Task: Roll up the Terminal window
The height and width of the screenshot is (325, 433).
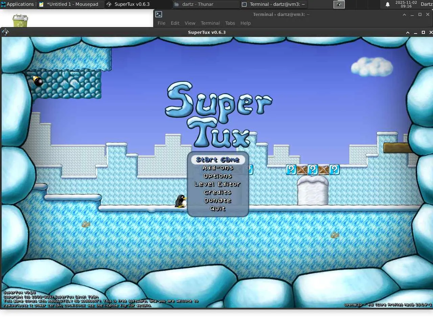Action: (404, 15)
